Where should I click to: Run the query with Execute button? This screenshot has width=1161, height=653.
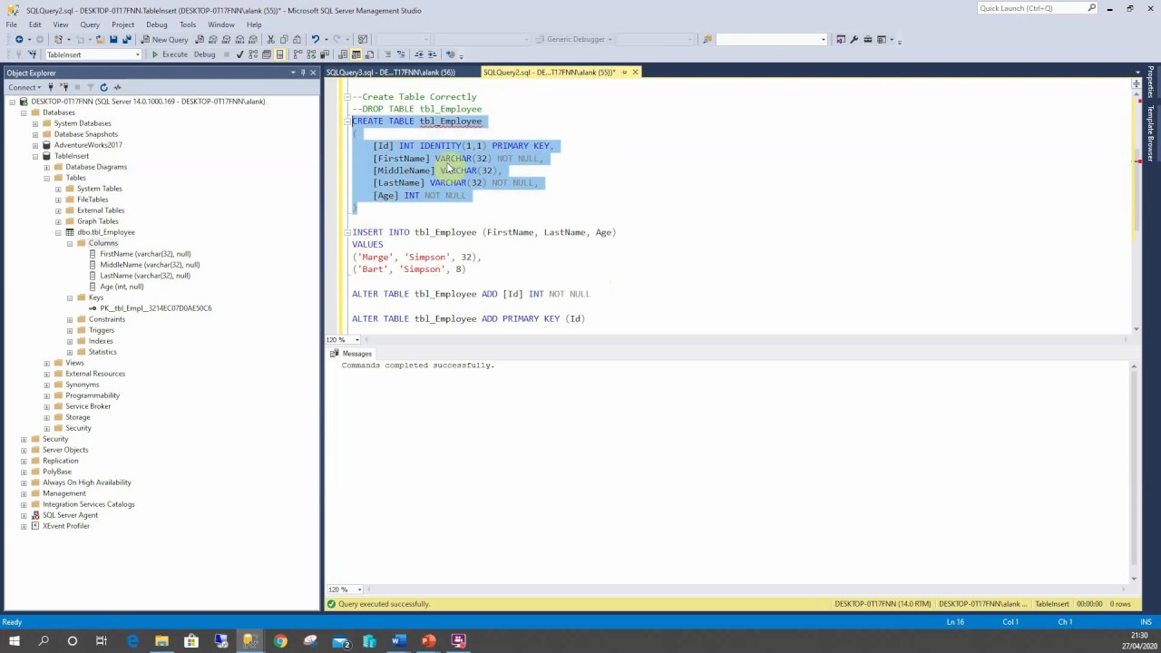pyautogui.click(x=170, y=54)
